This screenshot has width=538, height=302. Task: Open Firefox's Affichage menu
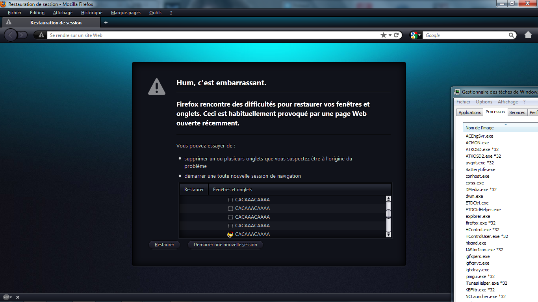click(63, 13)
